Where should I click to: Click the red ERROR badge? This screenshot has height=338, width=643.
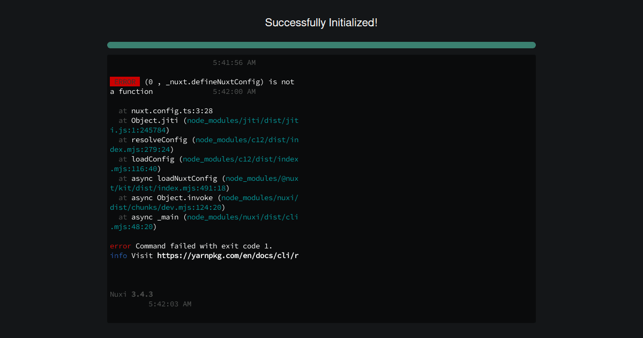tap(124, 82)
